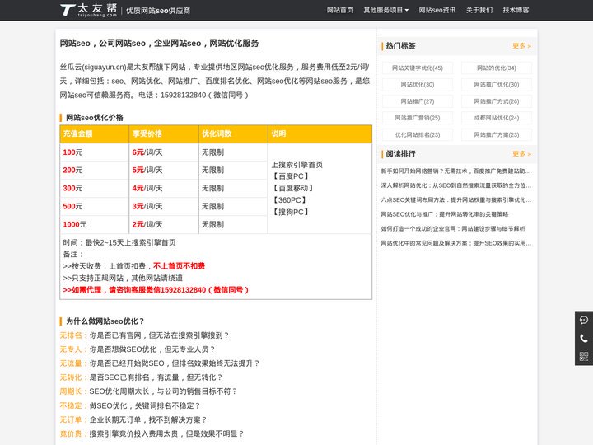Click 更多 link beside 阅读排行
The height and width of the screenshot is (445, 593).
coord(521,154)
